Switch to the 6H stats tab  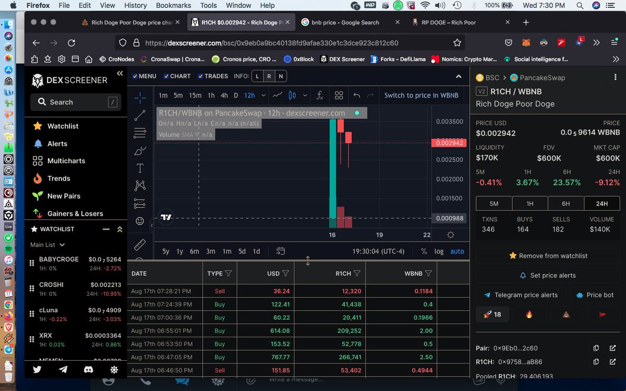coord(566,204)
